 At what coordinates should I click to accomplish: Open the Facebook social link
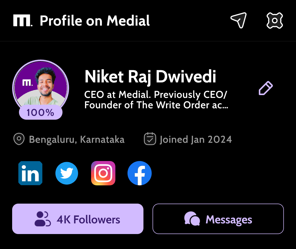click(139, 173)
